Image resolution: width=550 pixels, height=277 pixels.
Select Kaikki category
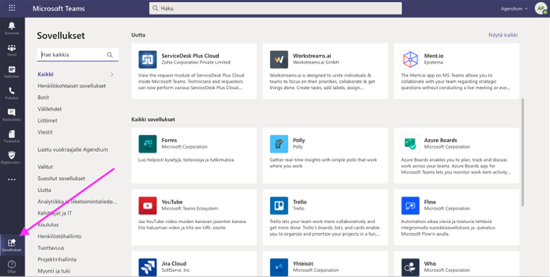tap(46, 74)
